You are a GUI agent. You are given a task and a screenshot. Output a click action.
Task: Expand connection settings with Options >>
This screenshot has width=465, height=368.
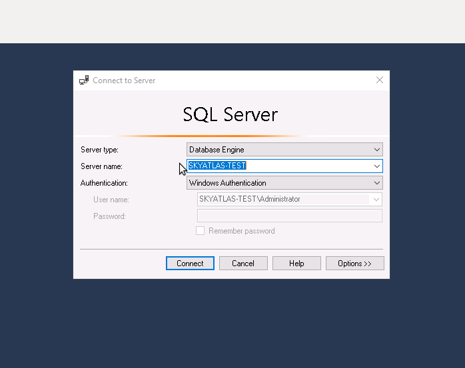[x=354, y=264]
